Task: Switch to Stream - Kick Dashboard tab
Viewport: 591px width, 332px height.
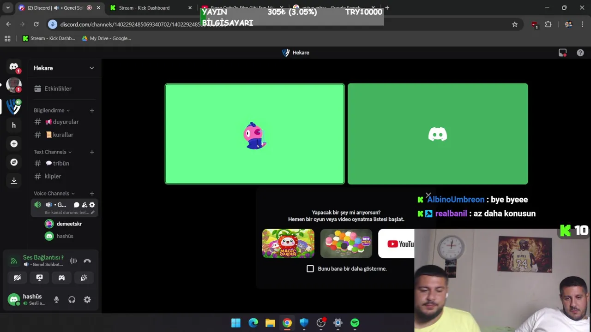Action: (x=151, y=8)
